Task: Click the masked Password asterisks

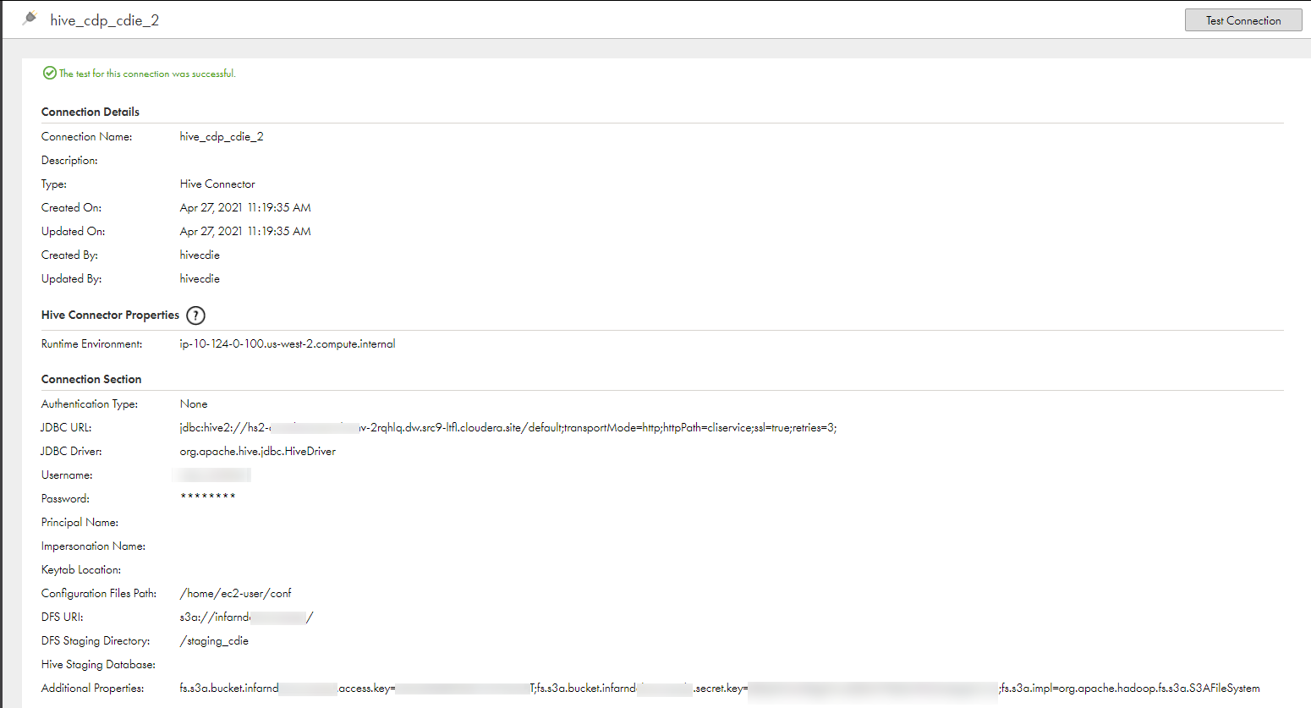Action: click(x=208, y=497)
